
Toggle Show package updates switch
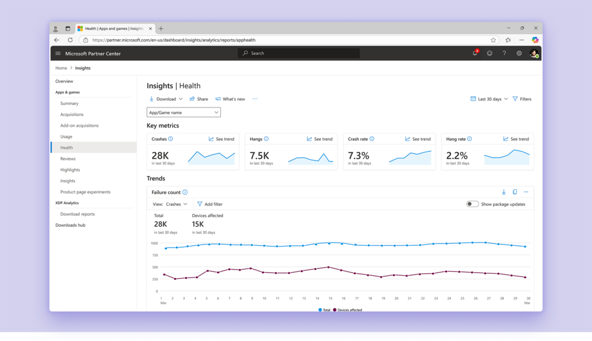pos(472,204)
